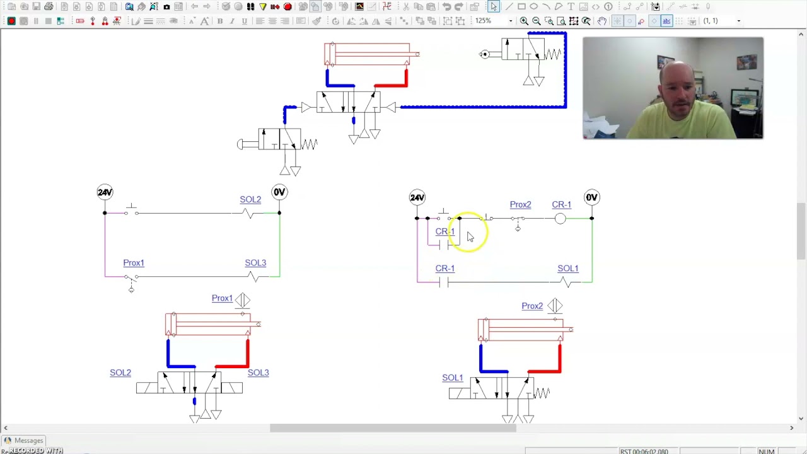
Task: Click the vertical scrollbar thumb
Action: click(801, 231)
